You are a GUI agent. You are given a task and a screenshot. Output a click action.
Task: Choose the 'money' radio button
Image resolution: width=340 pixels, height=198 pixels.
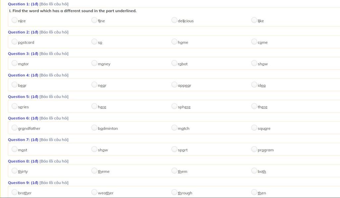94,63
